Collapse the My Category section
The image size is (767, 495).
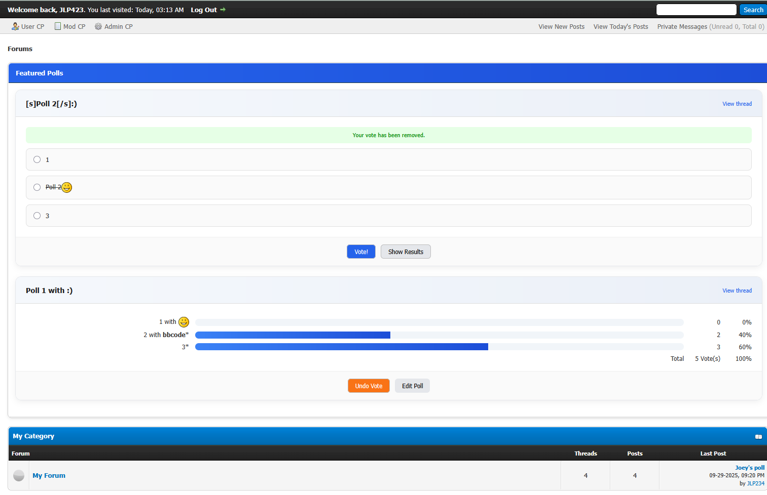coord(758,436)
